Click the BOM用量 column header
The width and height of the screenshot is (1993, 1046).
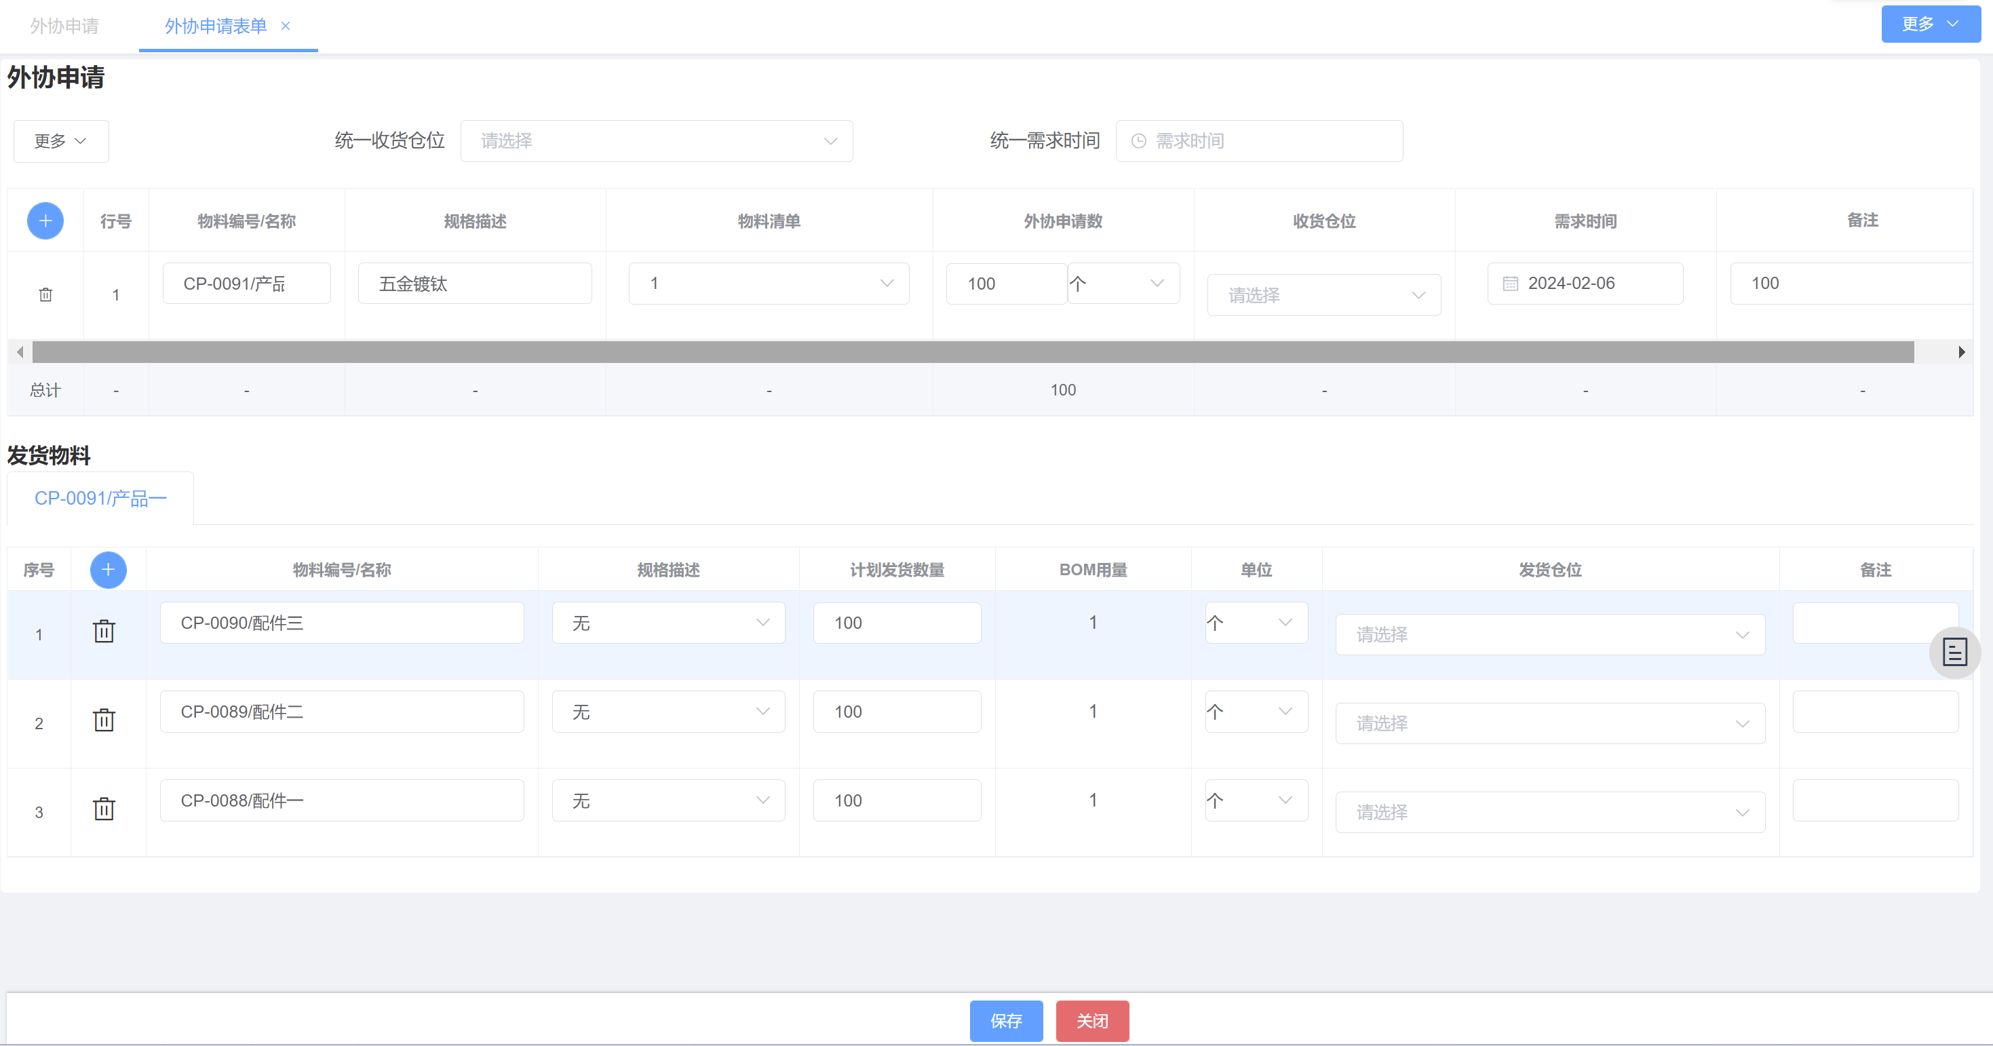[1092, 570]
